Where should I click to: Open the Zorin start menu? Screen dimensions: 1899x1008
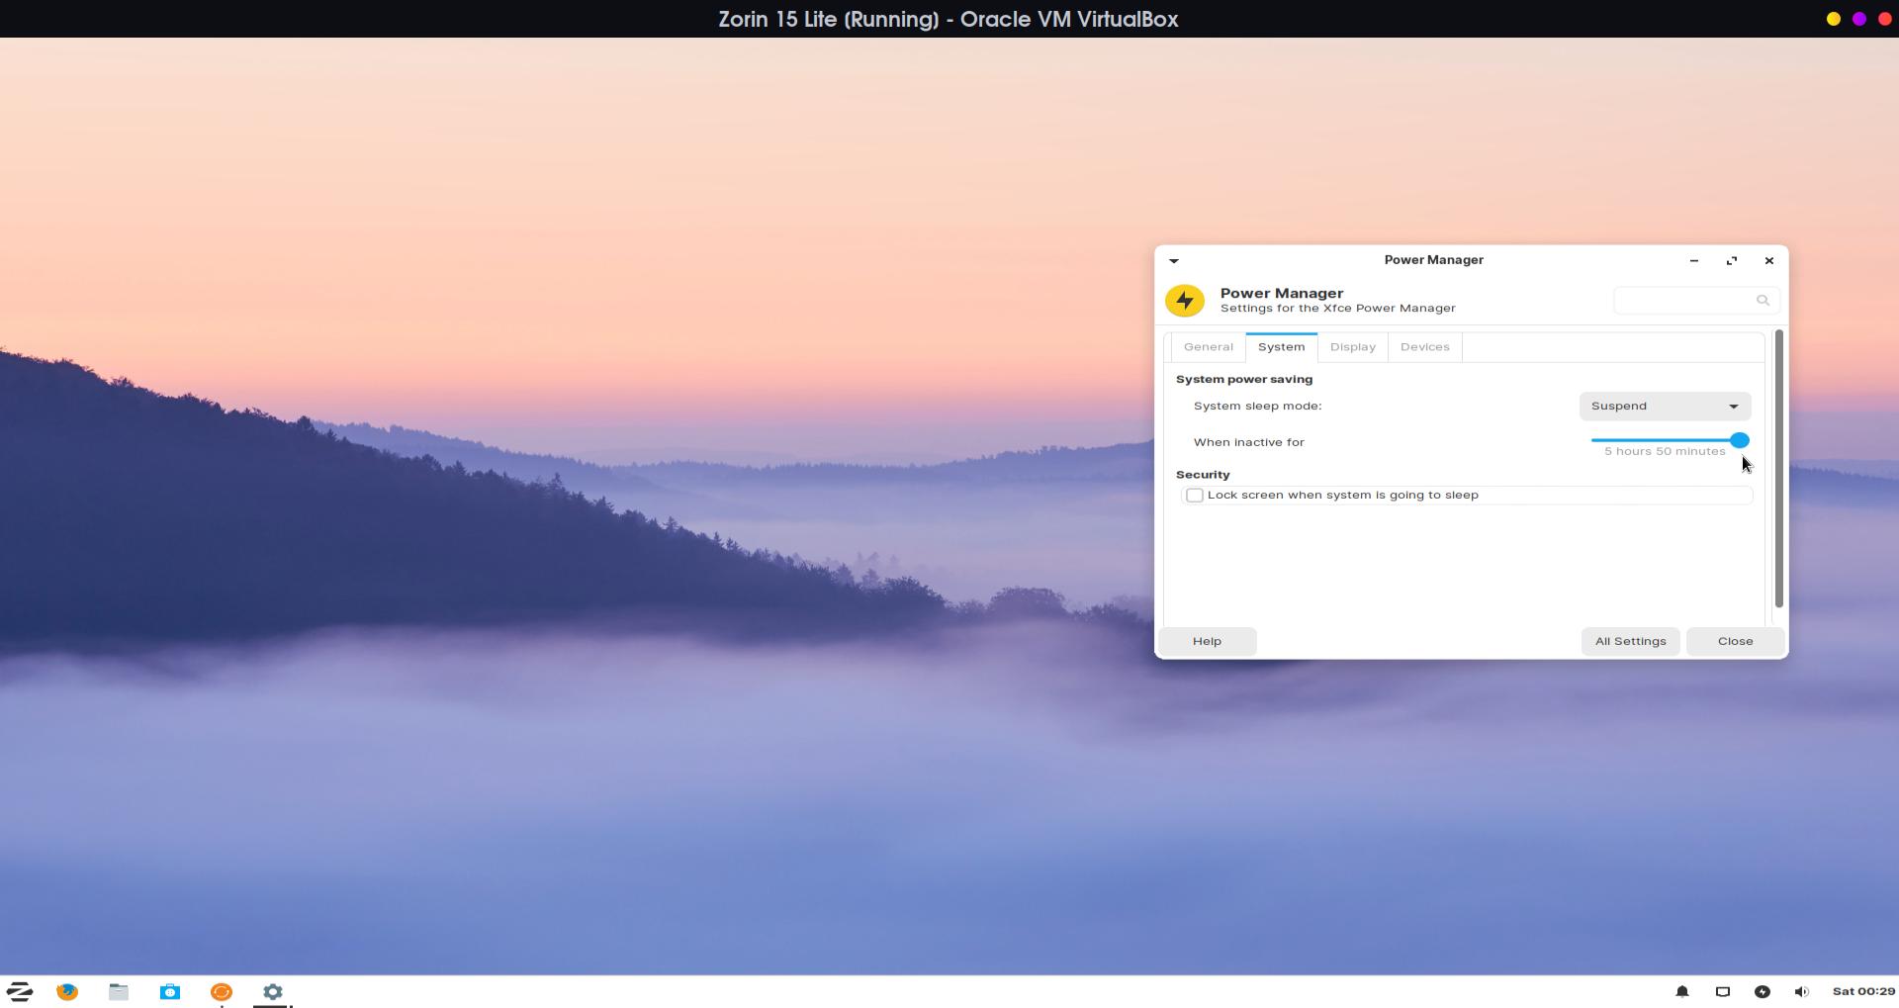(20, 991)
